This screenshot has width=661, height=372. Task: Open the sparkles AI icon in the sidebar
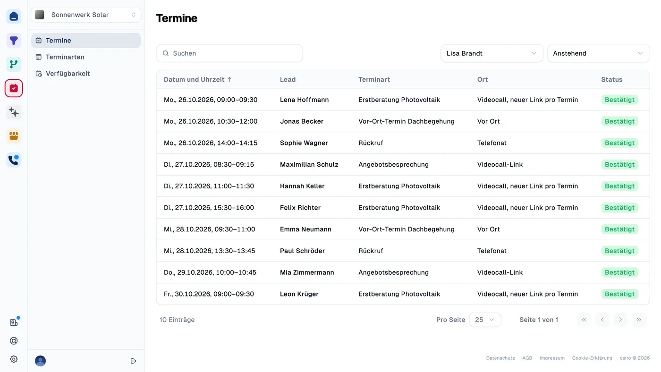coord(14,112)
